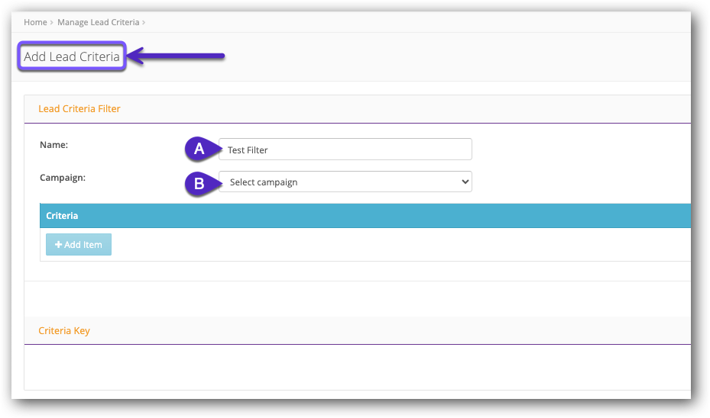710x418 pixels.
Task: Go to Manage Lead Criteria breadcrumb
Action: click(x=98, y=22)
